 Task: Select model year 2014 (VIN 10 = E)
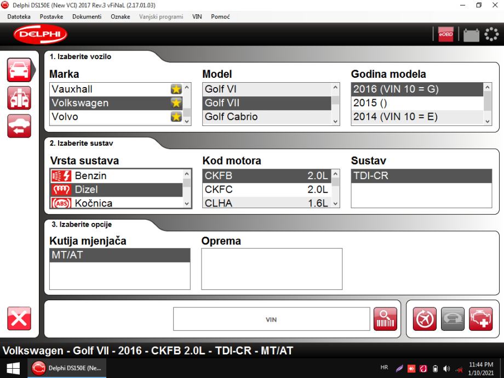[417, 117]
